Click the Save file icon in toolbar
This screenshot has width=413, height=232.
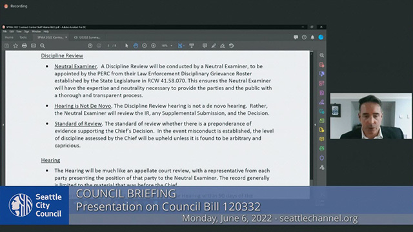click(7, 46)
